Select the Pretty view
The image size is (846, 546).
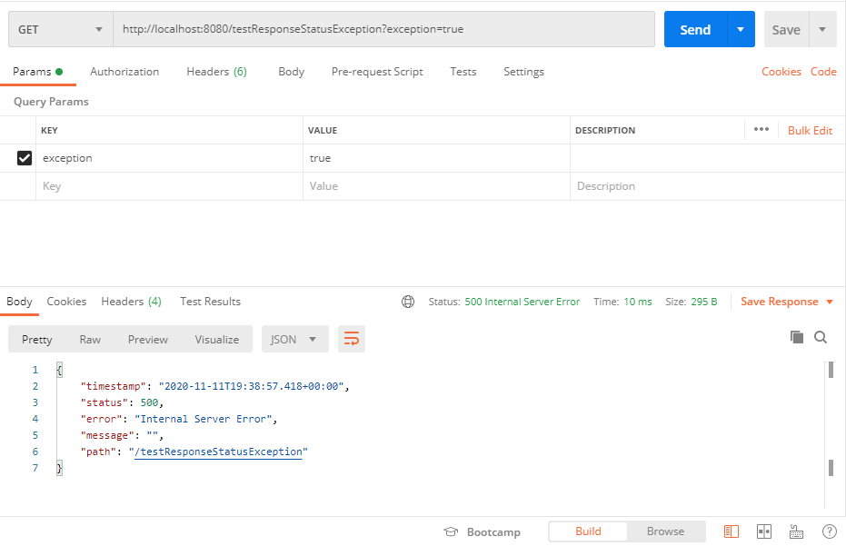(x=37, y=340)
